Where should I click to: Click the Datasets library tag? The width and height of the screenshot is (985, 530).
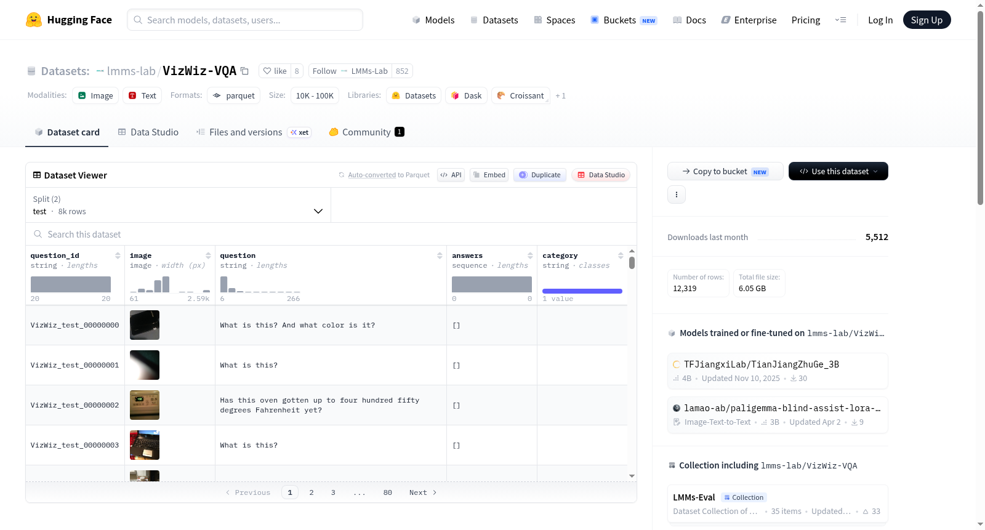pyautogui.click(x=414, y=95)
